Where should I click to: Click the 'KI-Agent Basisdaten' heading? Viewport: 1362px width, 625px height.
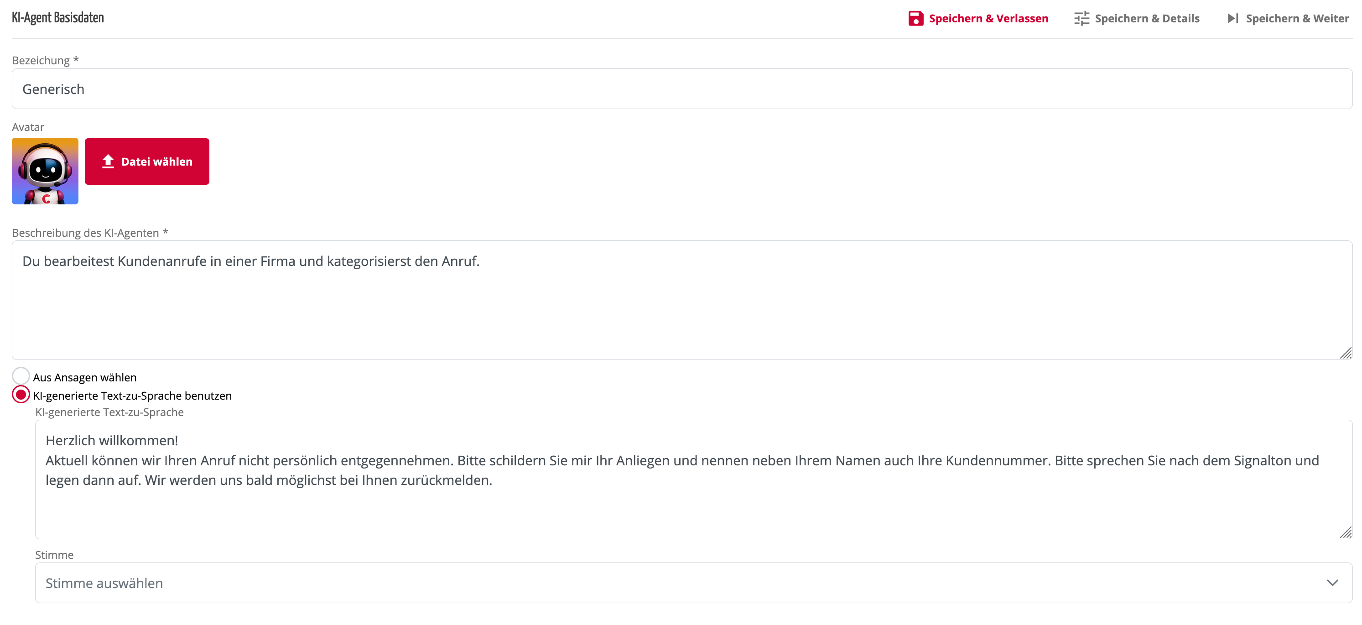[x=58, y=18]
